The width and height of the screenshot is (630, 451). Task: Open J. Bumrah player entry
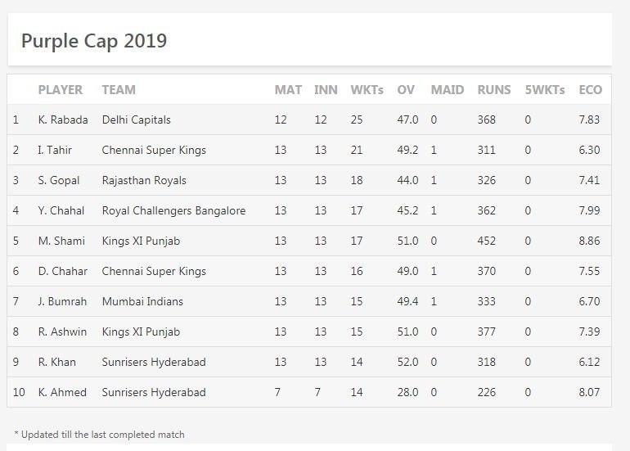coord(62,301)
